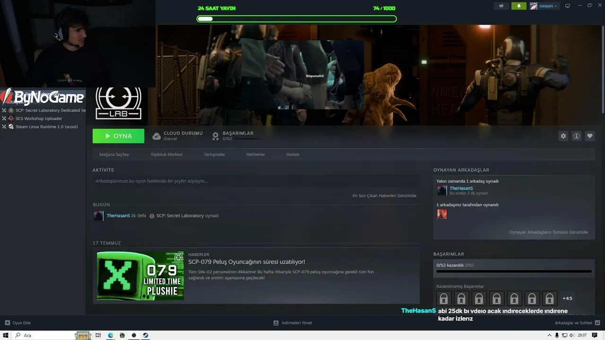Image resolution: width=605 pixels, height=340 pixels.
Task: Click the Steam Linux Runtime tool icon
Action: 11,127
